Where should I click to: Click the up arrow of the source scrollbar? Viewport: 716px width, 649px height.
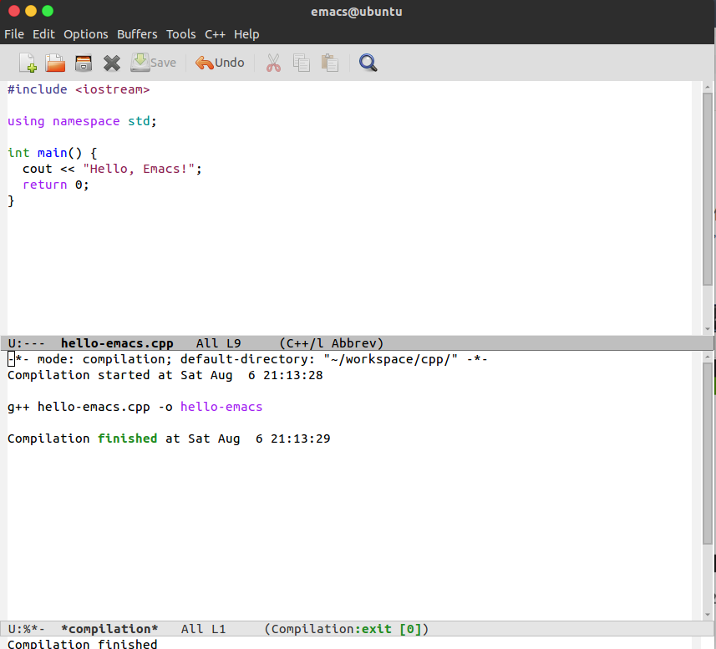(708, 87)
